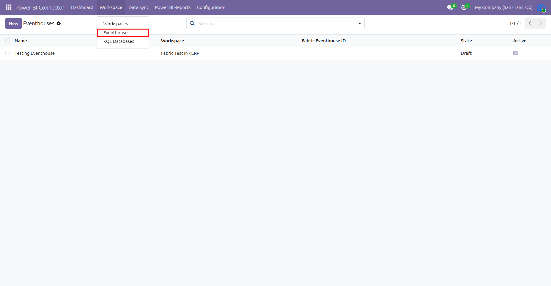
Task: Expand the search filter options dropdown
Action: tap(360, 23)
